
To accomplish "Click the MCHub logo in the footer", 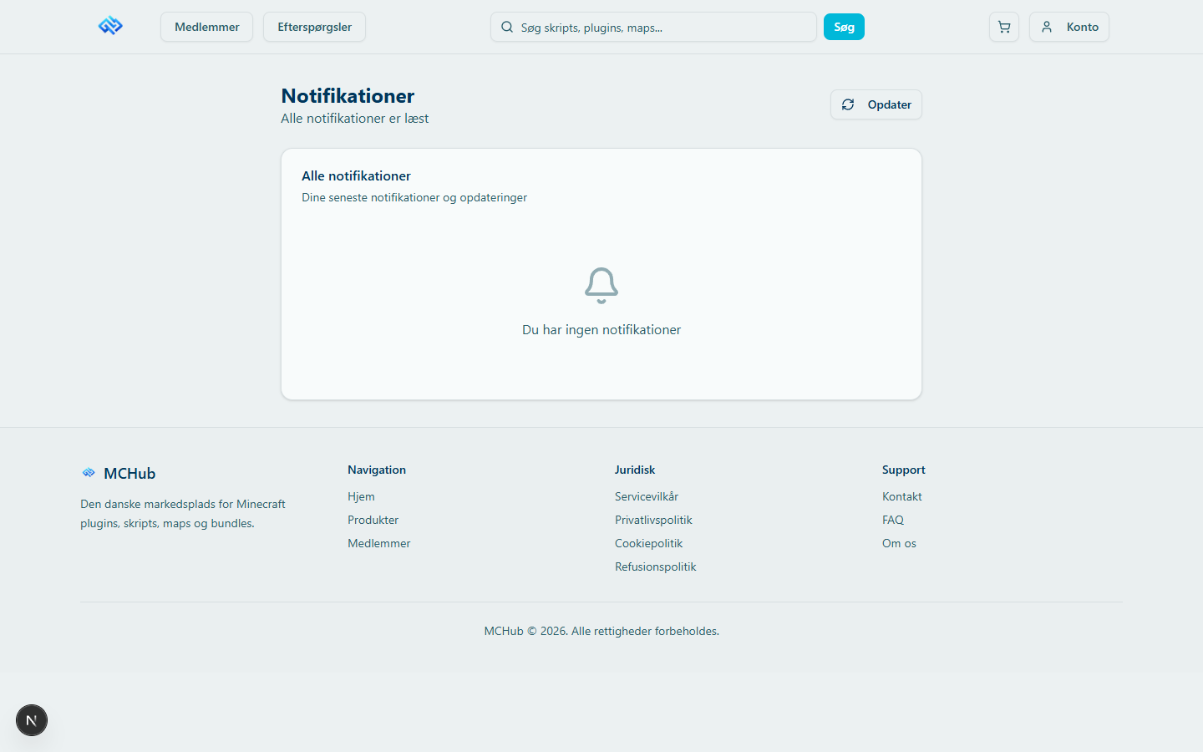I will pyautogui.click(x=89, y=473).
